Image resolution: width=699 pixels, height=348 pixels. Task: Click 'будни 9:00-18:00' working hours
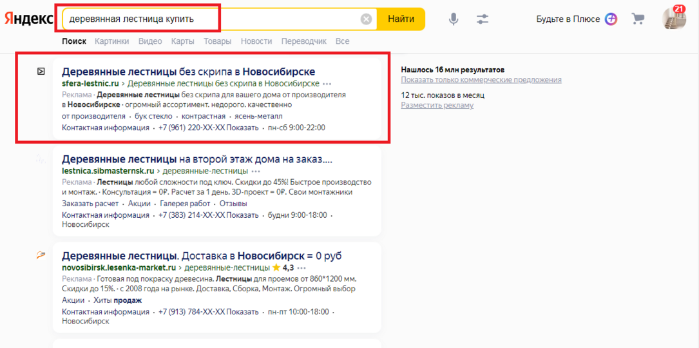[x=298, y=215]
